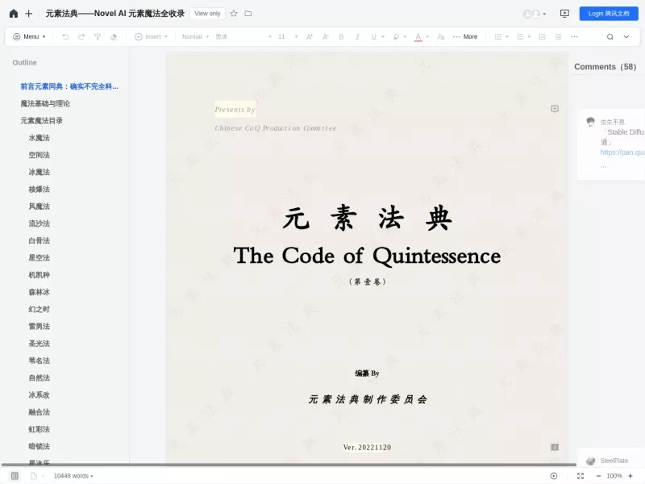This screenshot has height=484, width=645.
Task: Open the Comments (58) panel header
Action: pos(605,67)
